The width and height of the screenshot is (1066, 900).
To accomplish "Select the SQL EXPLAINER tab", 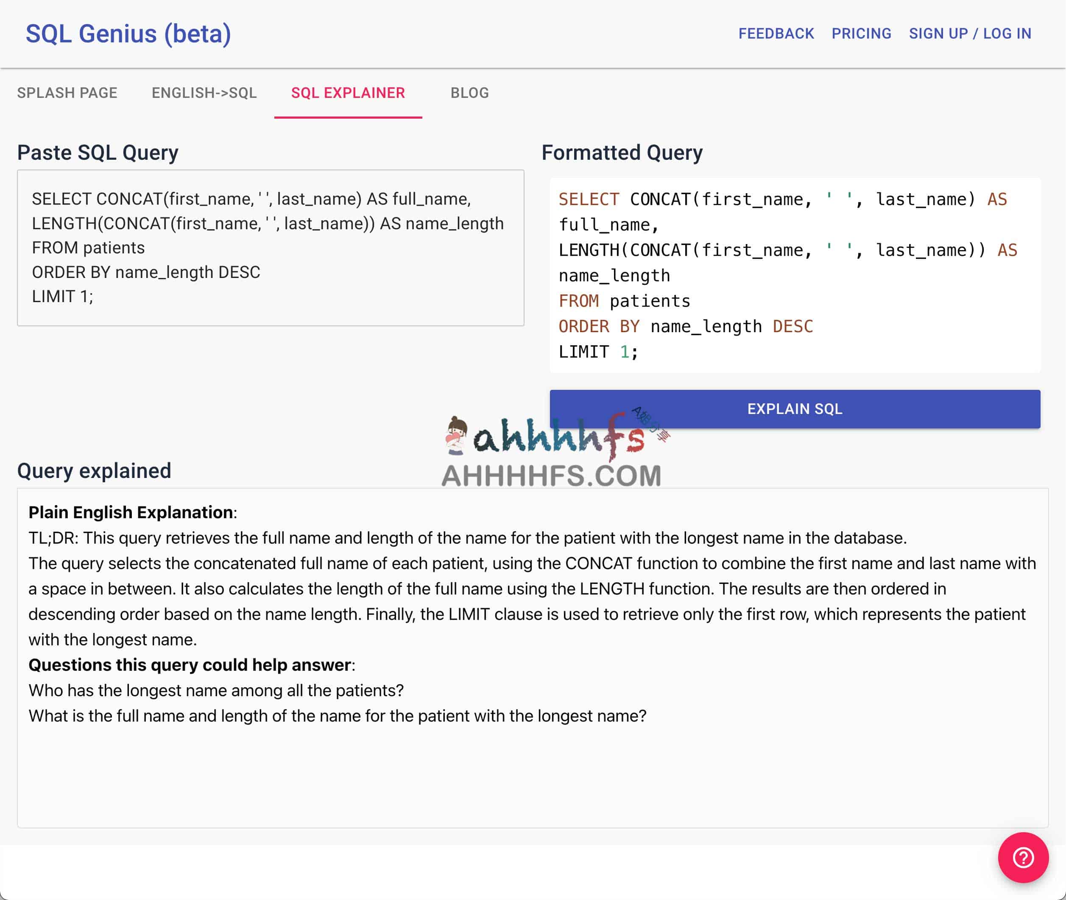I will coord(349,93).
